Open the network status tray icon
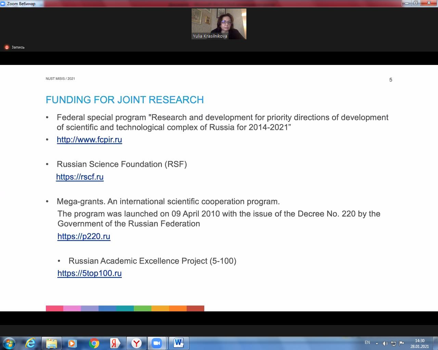 (394, 343)
